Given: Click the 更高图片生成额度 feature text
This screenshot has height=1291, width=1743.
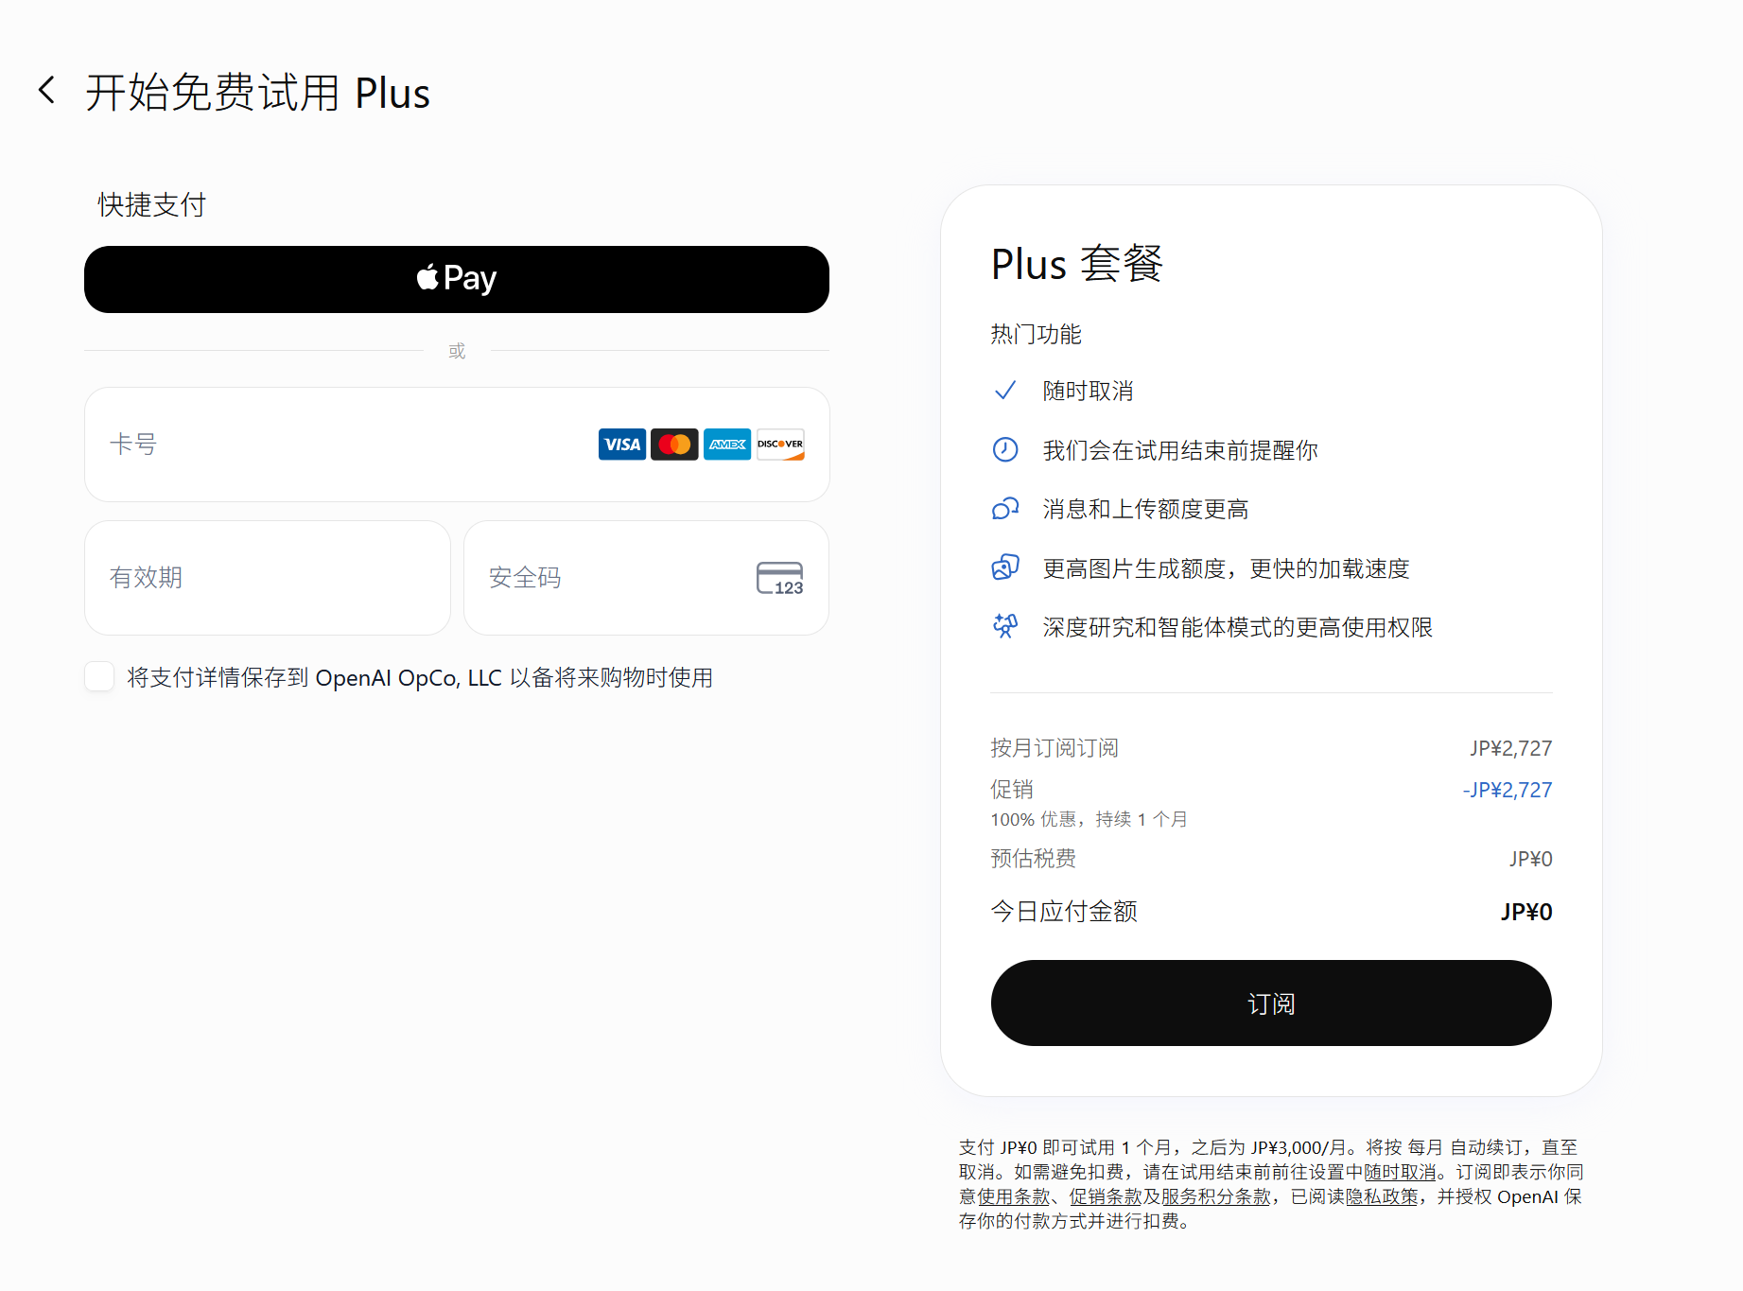Looking at the screenshot, I should [x=1226, y=568].
